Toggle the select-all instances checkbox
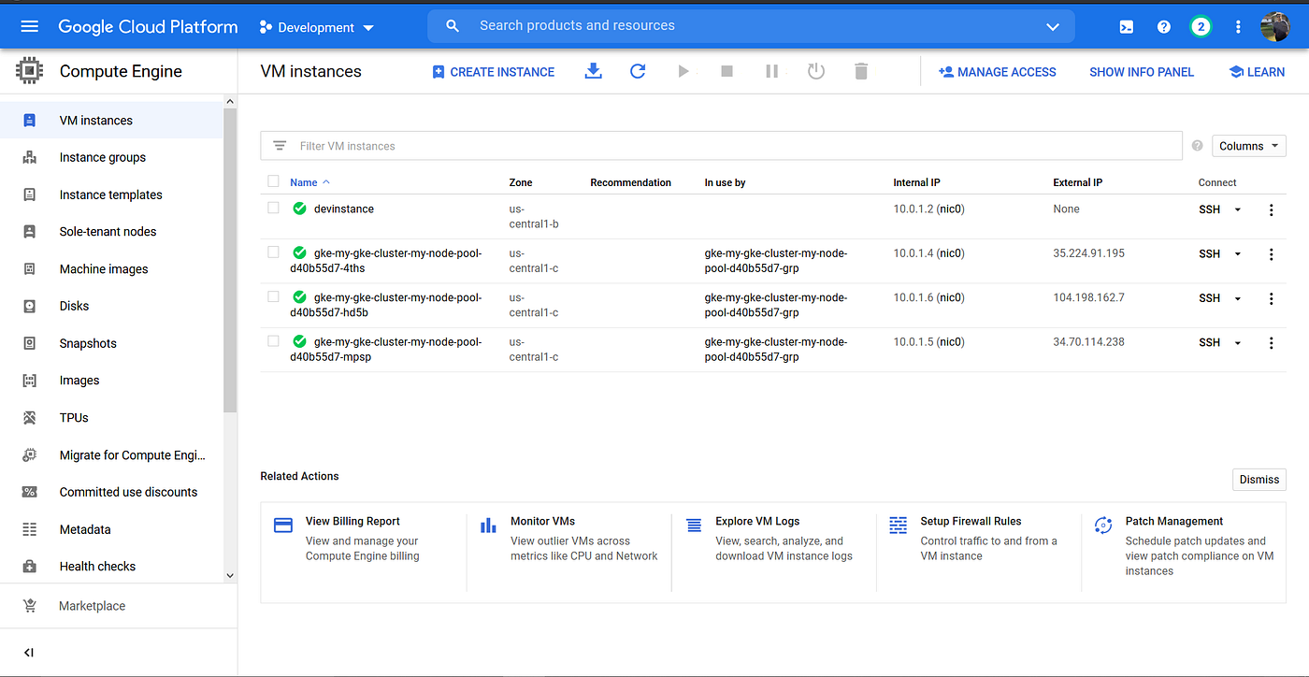Screen dimensions: 1309x677 pos(273,181)
